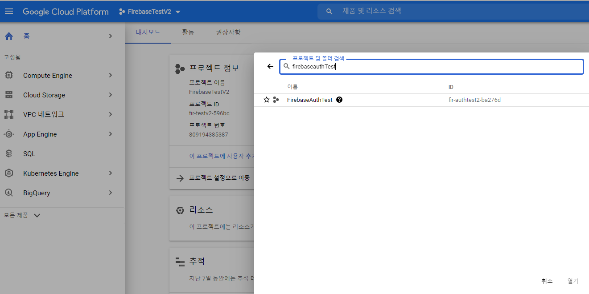Click the 열기 open button
Image resolution: width=589 pixels, height=294 pixels.
(573, 281)
